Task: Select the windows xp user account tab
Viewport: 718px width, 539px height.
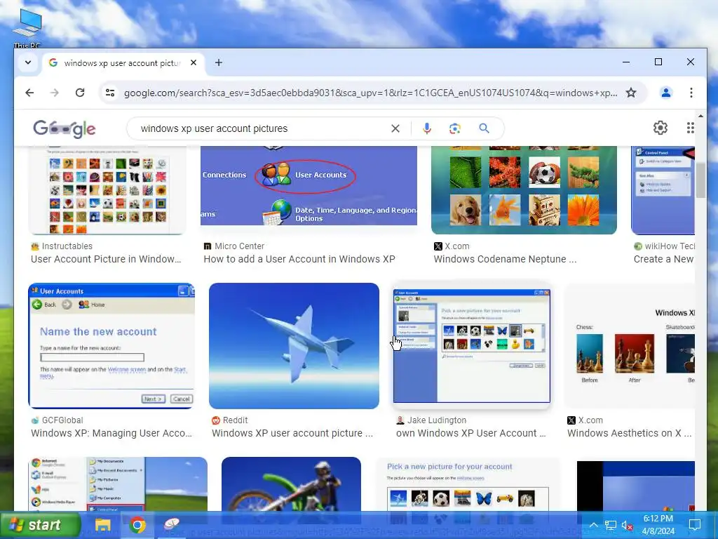Action: click(x=123, y=62)
